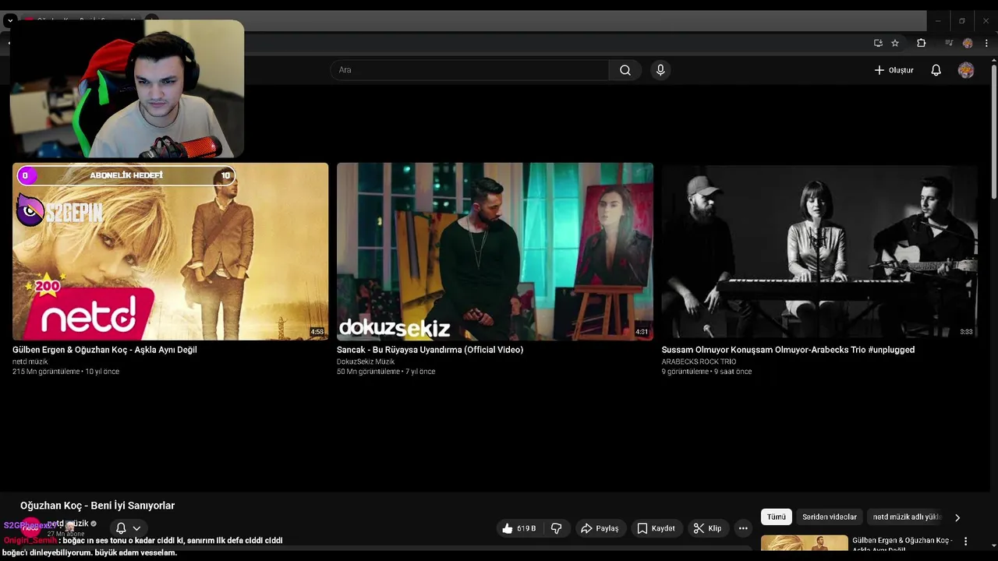The width and height of the screenshot is (998, 561).
Task: Open the ARABECKS ROCK TRIO channel link
Action: tap(699, 362)
